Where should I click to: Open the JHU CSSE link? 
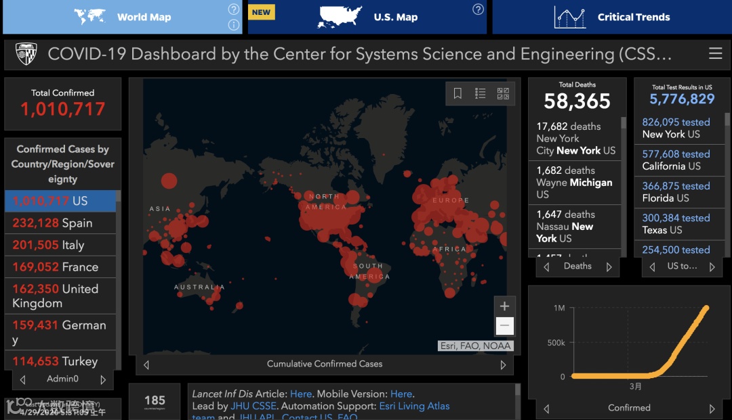[253, 406]
